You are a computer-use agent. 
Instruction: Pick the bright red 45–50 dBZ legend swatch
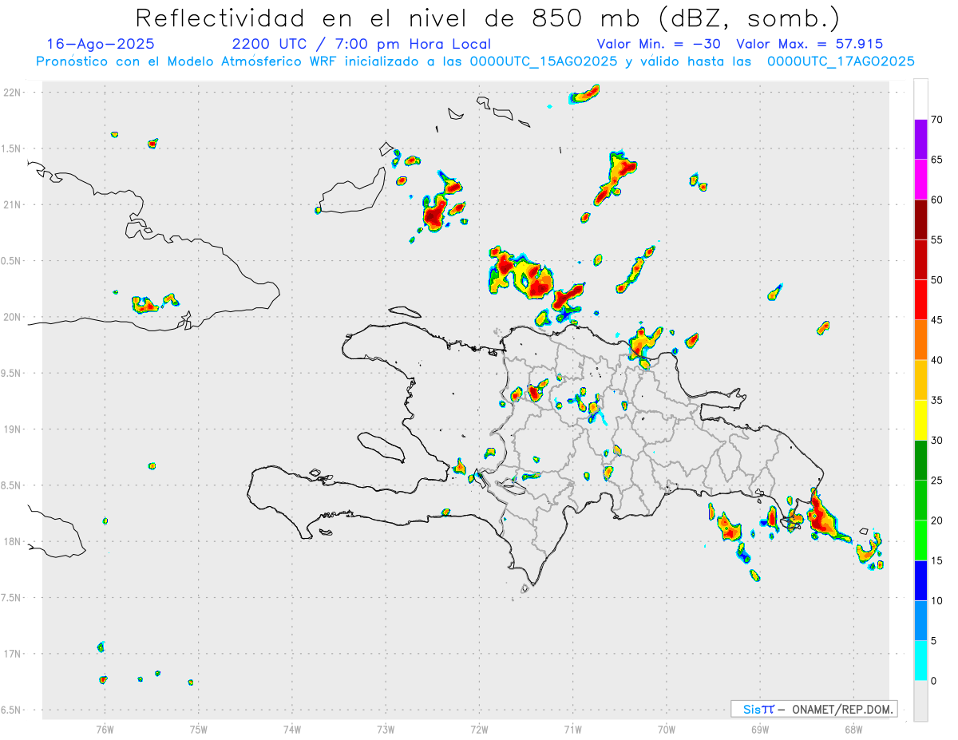920,300
